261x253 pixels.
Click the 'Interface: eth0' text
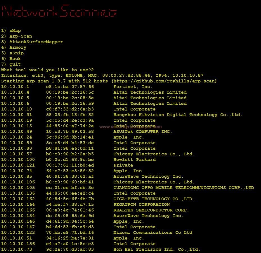[x=22, y=75]
